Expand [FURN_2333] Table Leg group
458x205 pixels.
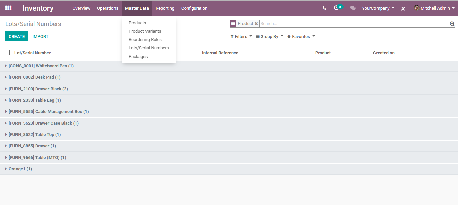229,100
